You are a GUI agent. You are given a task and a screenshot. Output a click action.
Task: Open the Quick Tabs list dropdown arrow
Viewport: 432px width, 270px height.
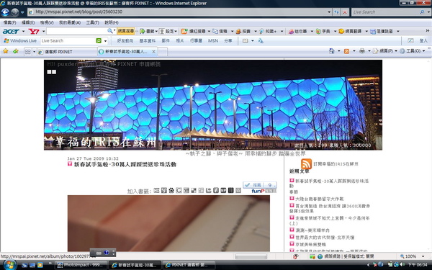34,52
